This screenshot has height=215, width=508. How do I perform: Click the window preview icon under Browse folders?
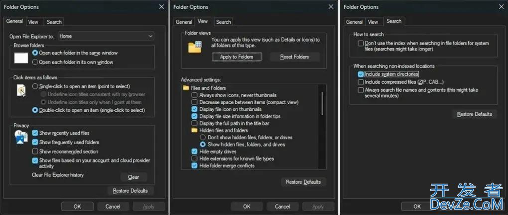point(21,58)
